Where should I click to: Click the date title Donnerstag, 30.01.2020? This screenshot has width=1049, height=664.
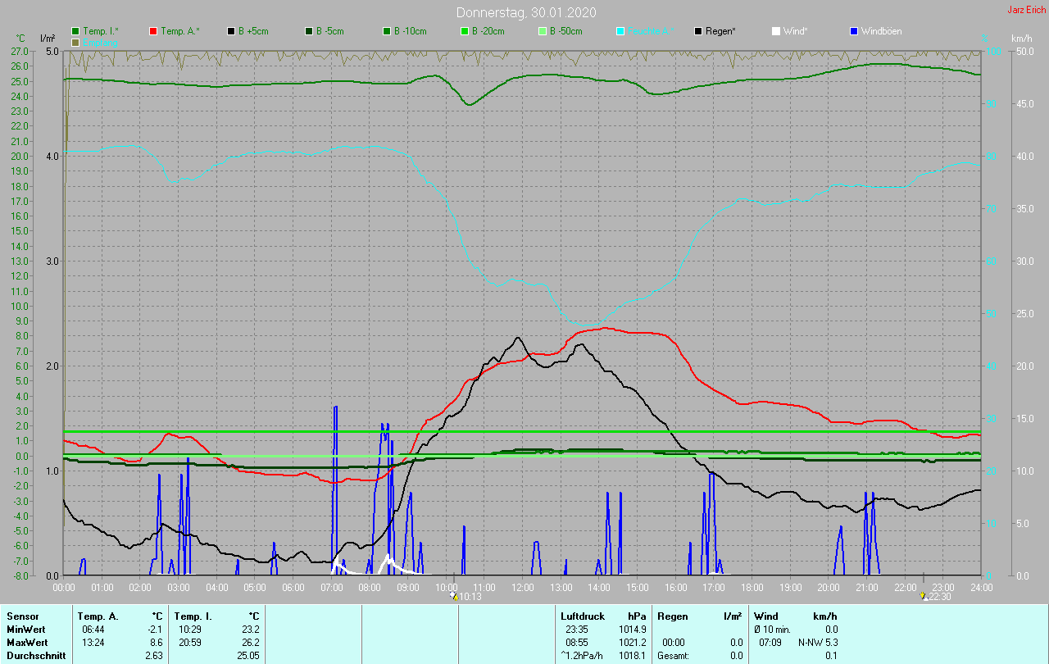click(x=525, y=12)
